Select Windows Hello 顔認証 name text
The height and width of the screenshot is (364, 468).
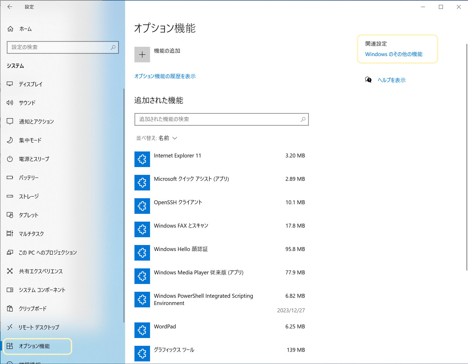click(x=181, y=249)
